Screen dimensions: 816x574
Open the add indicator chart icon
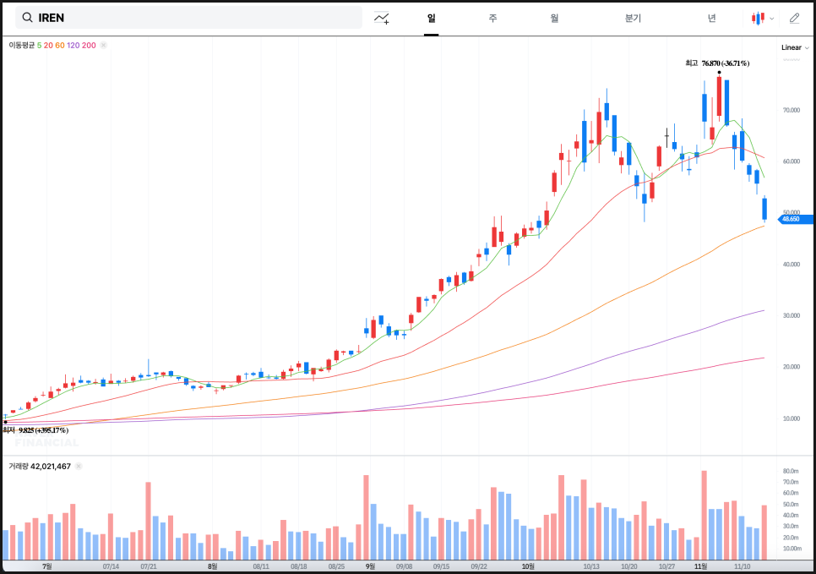(382, 18)
